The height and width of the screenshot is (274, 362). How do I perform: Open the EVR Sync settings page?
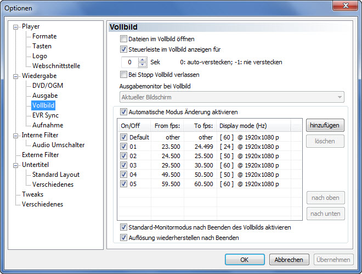coord(46,115)
